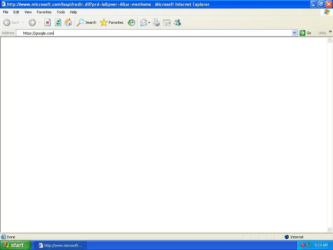The image size is (333, 250).
Task: Click the green Go button
Action: tap(306, 33)
